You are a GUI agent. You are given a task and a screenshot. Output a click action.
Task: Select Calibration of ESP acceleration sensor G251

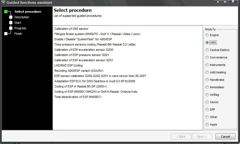84,60
